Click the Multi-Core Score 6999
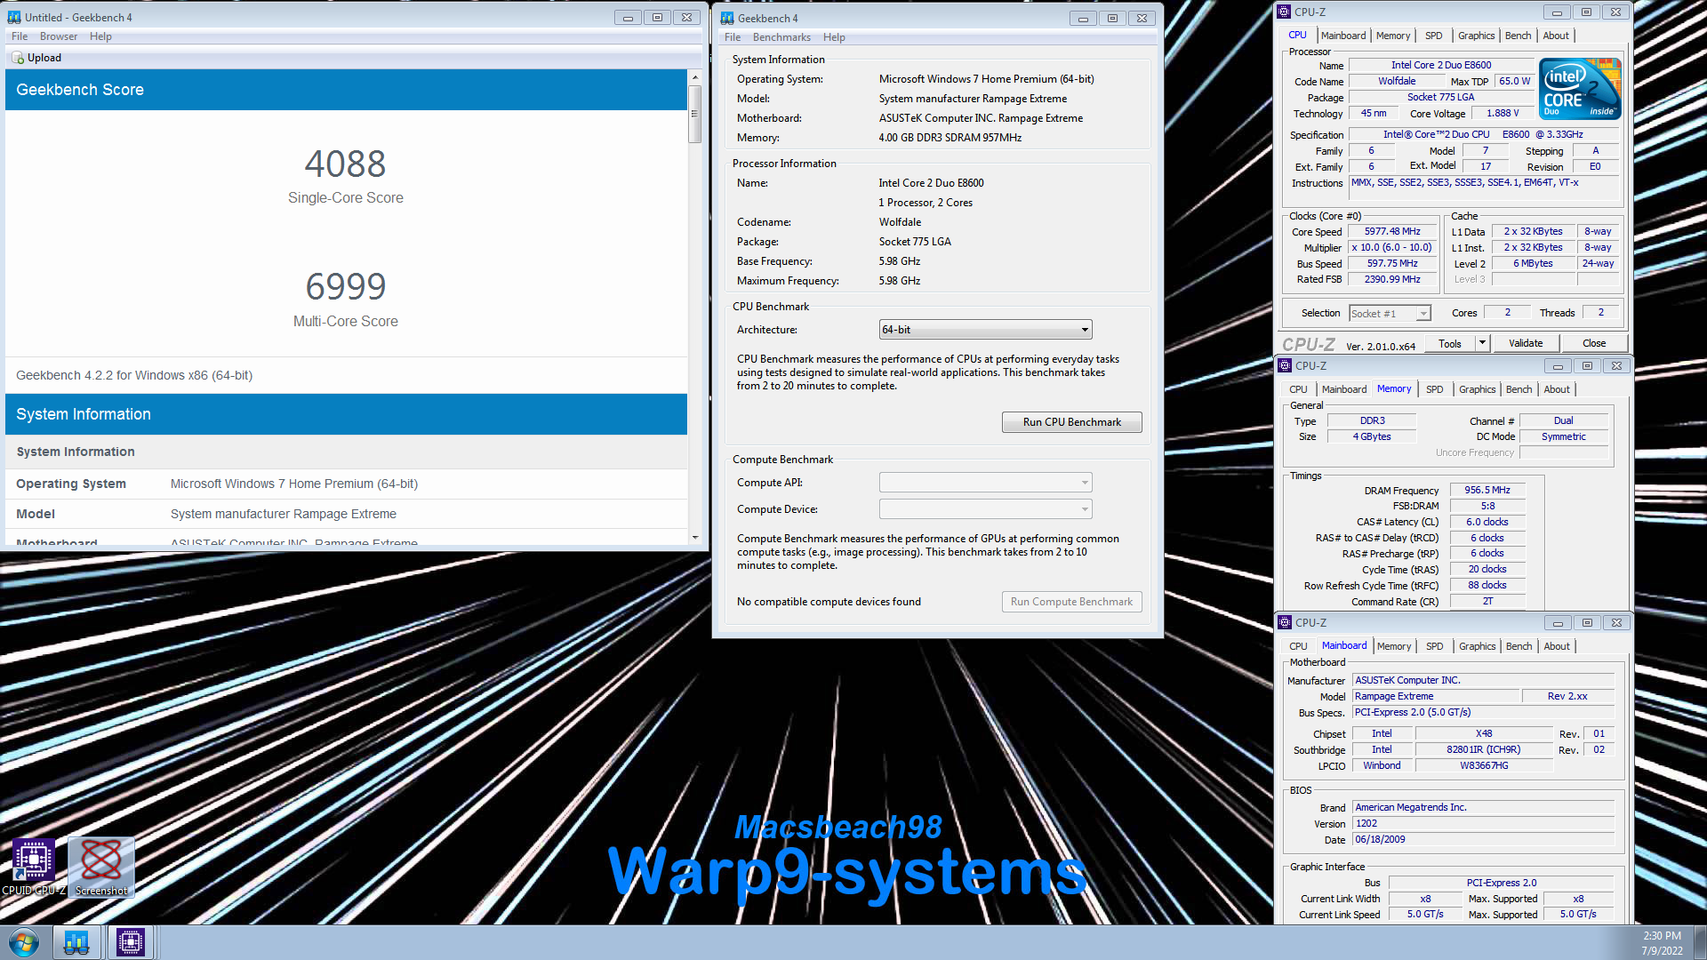The width and height of the screenshot is (1707, 960). (x=346, y=286)
